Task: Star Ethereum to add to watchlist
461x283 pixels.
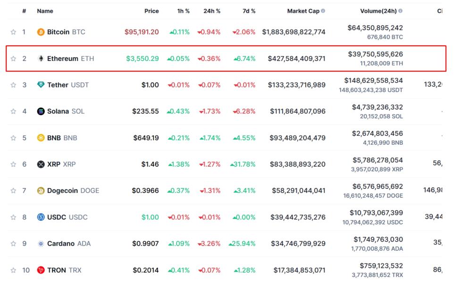Action: click(13, 58)
